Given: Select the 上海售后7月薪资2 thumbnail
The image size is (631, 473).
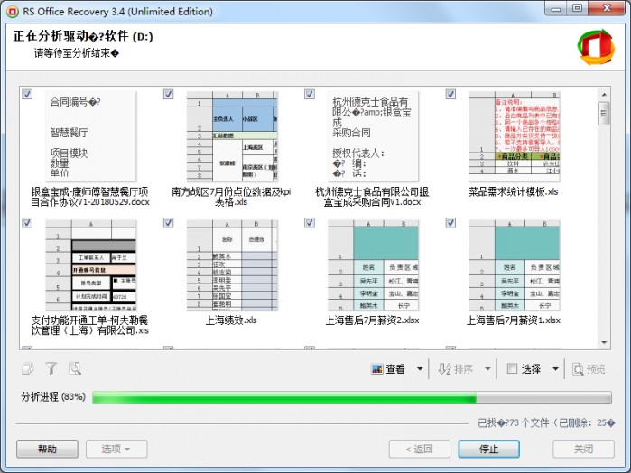Looking at the screenshot, I should click(x=373, y=264).
